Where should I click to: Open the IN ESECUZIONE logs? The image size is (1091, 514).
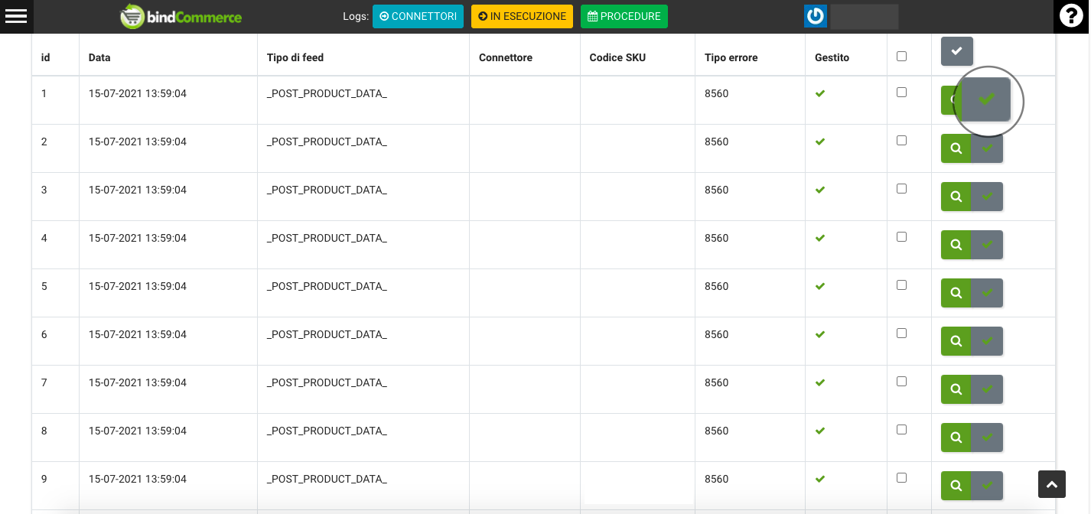[x=522, y=16]
